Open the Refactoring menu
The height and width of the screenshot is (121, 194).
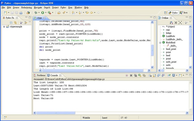coord(27,8)
